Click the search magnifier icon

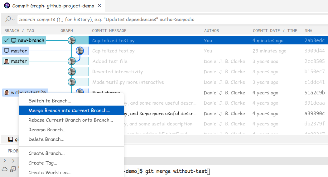[x=8, y=19]
